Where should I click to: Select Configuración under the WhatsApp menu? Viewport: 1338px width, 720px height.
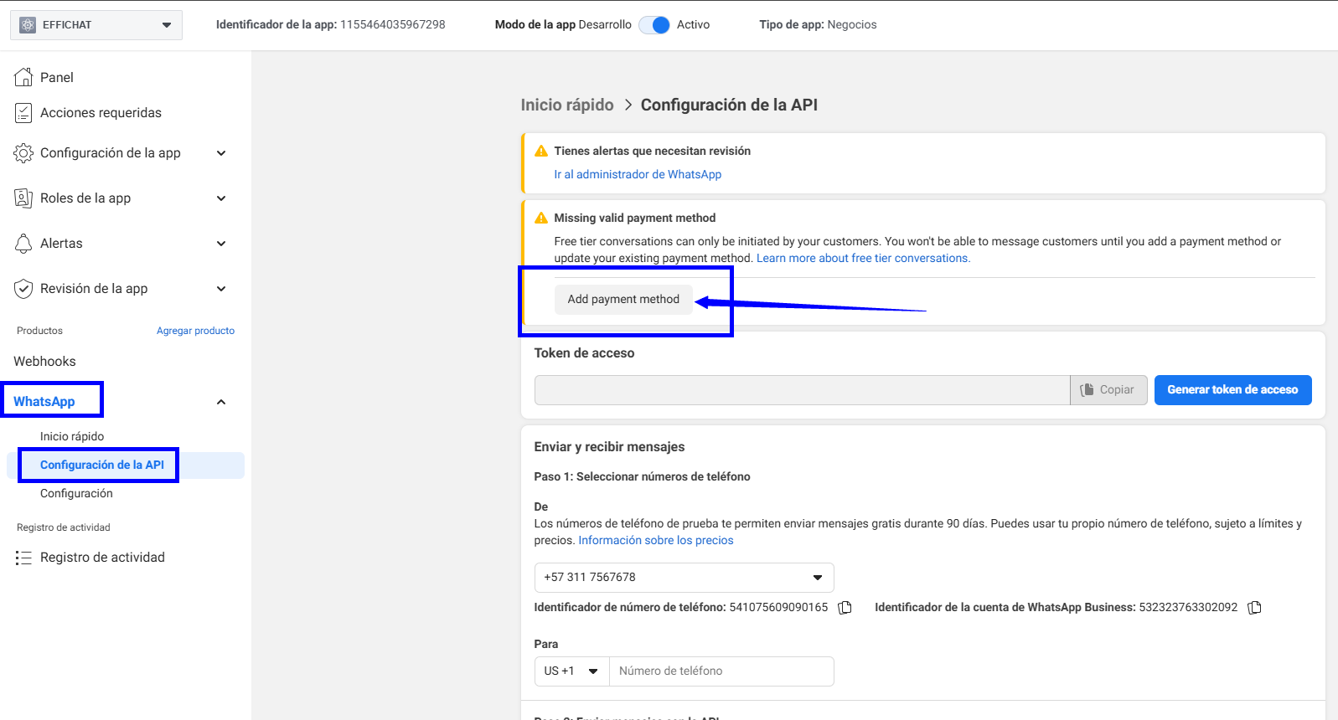click(x=76, y=493)
